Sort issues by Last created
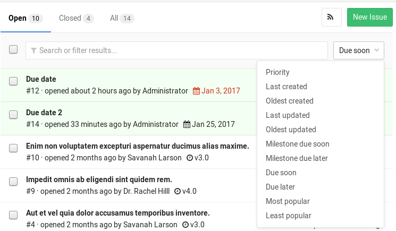 [x=287, y=87]
